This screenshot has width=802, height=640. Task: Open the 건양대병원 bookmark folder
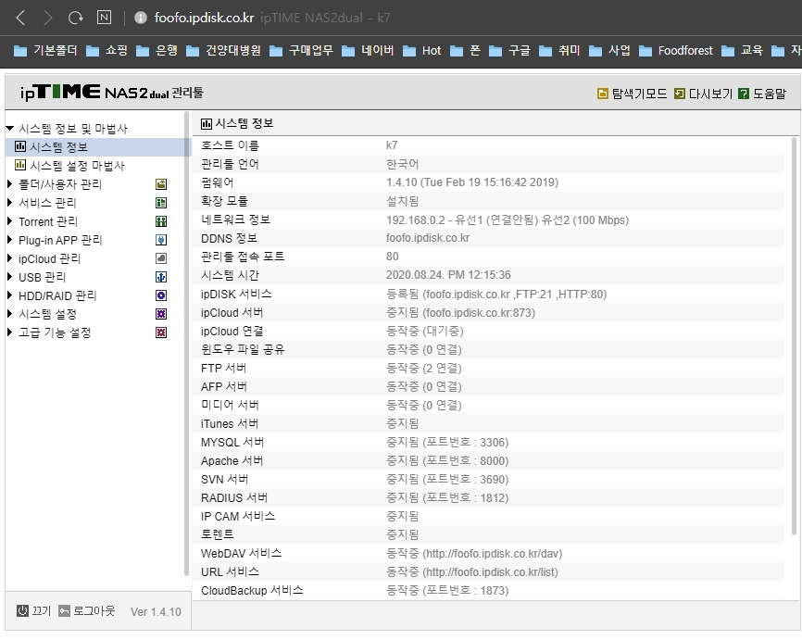(223, 51)
